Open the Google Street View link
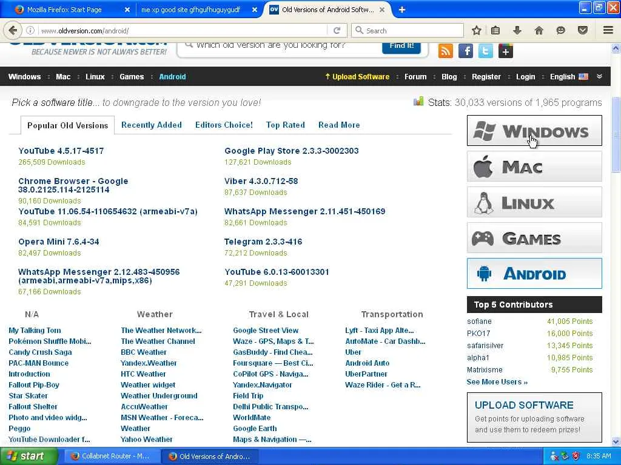621x465 pixels. [x=266, y=331]
